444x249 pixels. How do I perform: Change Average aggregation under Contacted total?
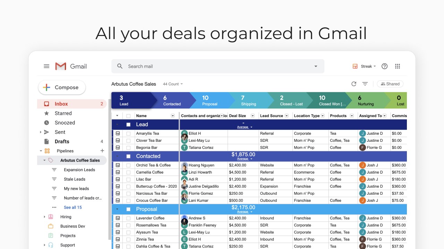[x=245, y=159]
